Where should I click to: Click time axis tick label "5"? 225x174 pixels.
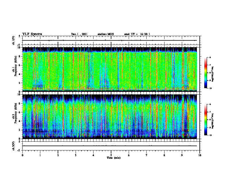(111, 155)
